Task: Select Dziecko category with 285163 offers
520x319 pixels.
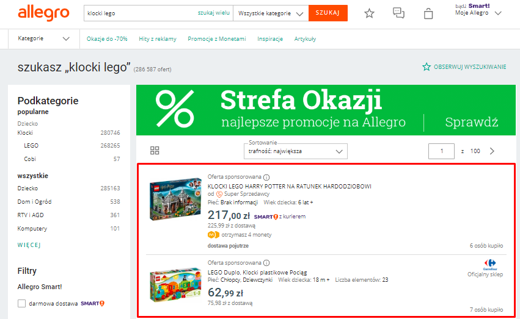Action: coord(28,188)
